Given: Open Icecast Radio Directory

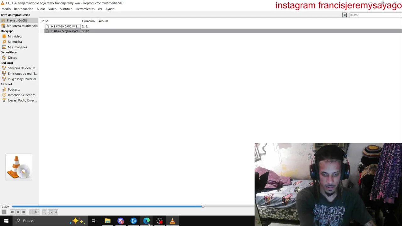Looking at the screenshot, I should click(19, 100).
